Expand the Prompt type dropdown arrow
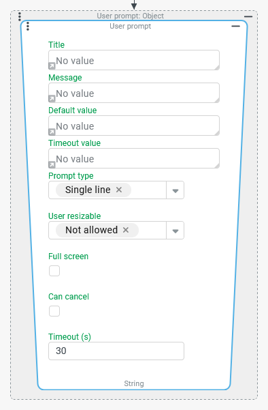Screen dimensions: 268x410 (x=175, y=190)
